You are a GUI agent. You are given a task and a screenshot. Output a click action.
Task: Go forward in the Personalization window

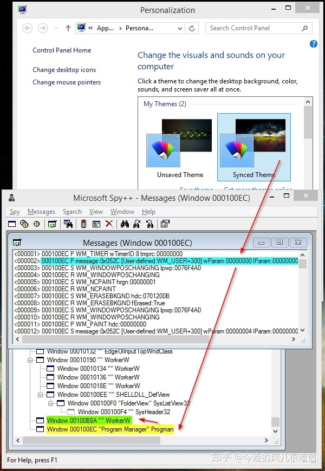coord(43,28)
